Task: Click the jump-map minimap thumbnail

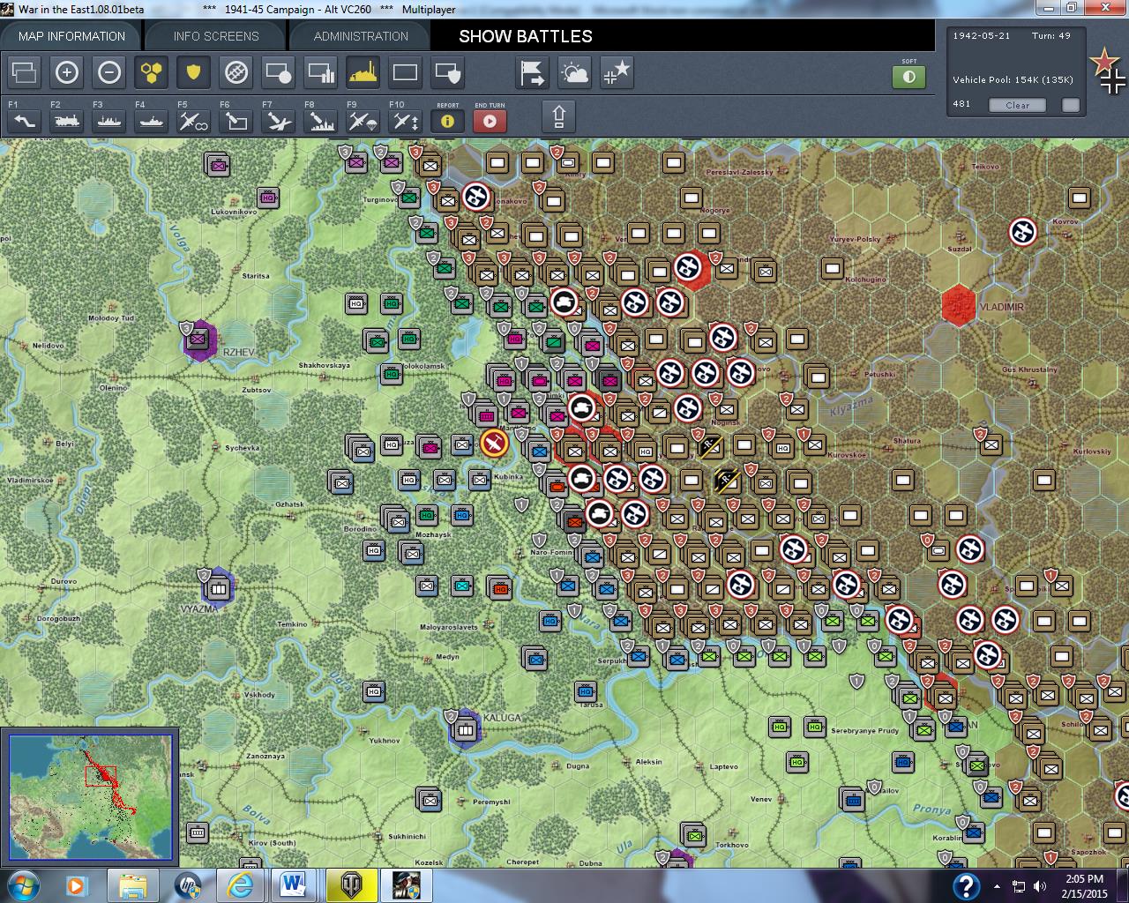Action: [x=90, y=798]
